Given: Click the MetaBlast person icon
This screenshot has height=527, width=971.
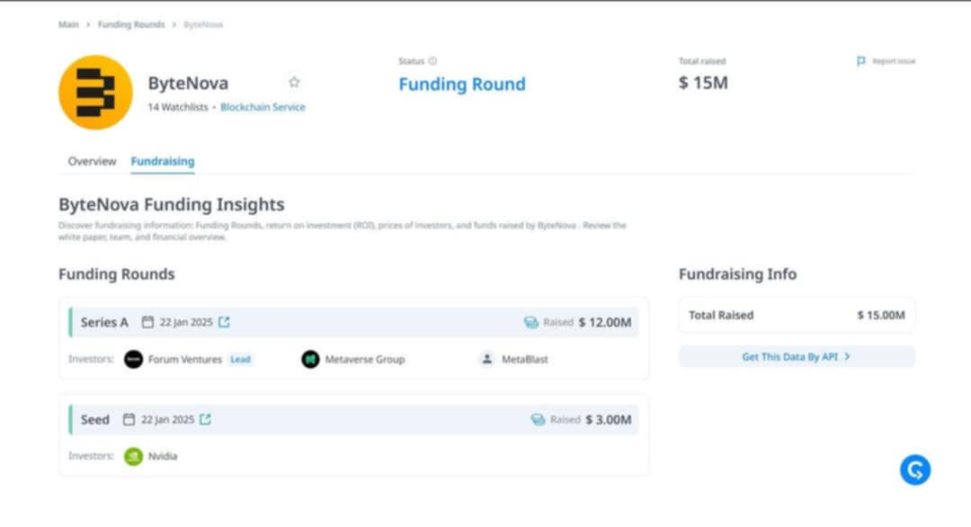Looking at the screenshot, I should [x=487, y=359].
